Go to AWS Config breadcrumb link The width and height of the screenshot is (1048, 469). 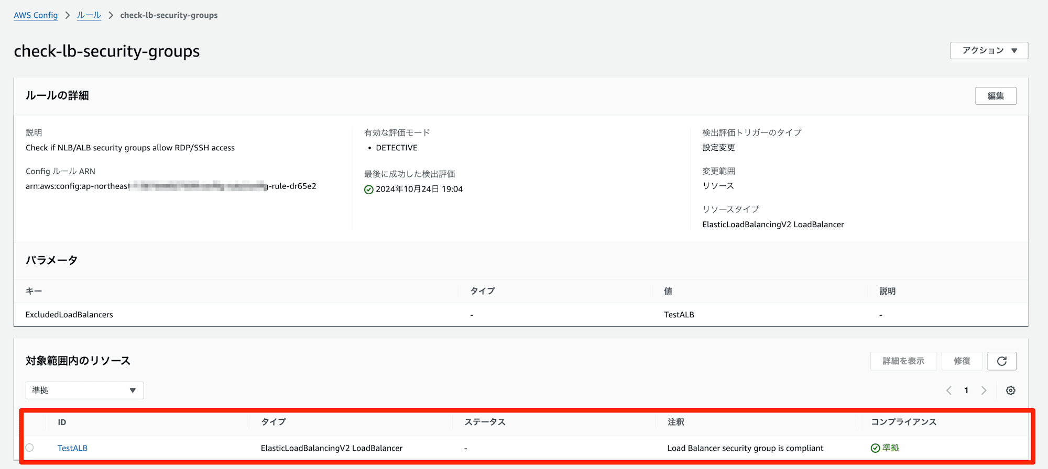coord(36,15)
